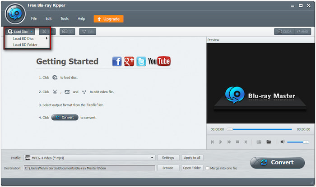This screenshot has height=187, width=316.
Task: Open the snapshot folder icon in preview
Action: [269, 142]
